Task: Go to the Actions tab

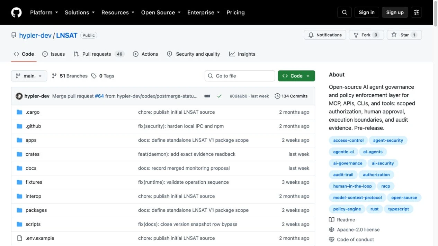Action: point(145,54)
